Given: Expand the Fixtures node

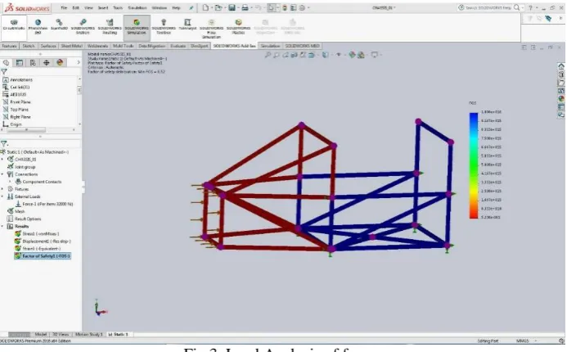Looking at the screenshot, I should 3,189.
